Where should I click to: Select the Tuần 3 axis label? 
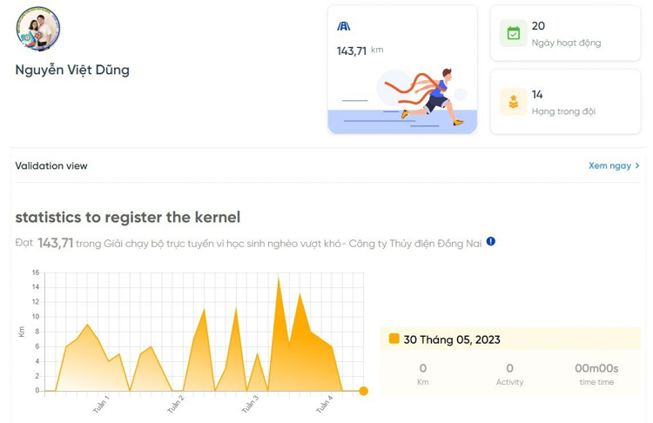pos(250,404)
